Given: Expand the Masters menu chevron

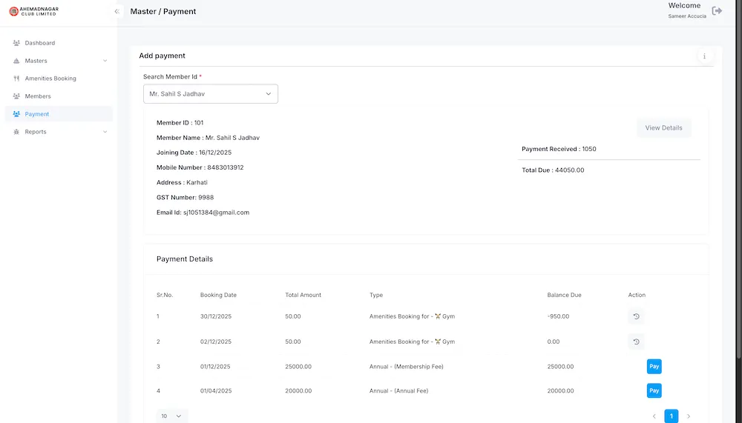Looking at the screenshot, I should [105, 61].
